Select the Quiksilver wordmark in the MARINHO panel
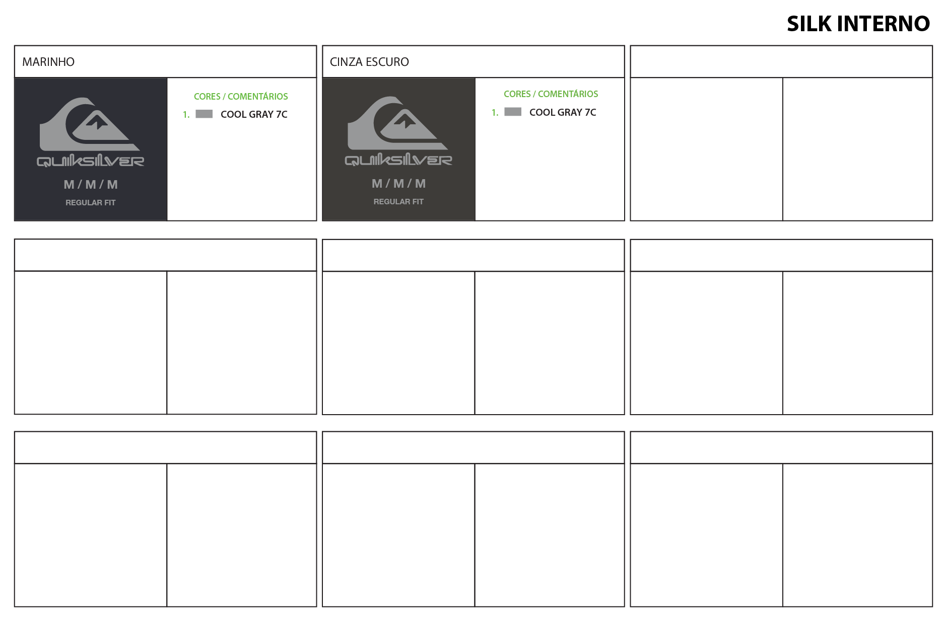The width and height of the screenshot is (945, 629). click(x=91, y=161)
